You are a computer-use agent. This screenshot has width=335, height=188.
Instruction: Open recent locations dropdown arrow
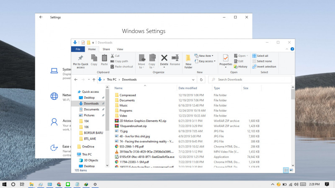89,79
